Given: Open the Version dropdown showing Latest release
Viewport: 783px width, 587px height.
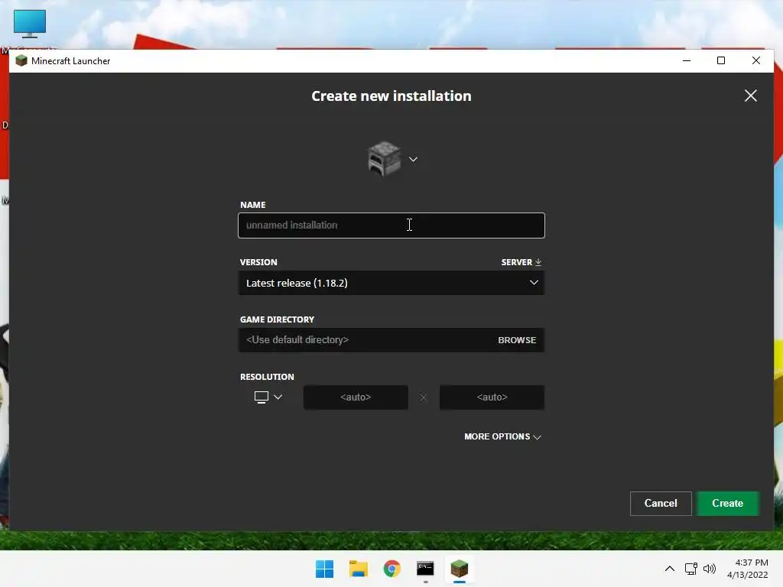Looking at the screenshot, I should [x=391, y=283].
